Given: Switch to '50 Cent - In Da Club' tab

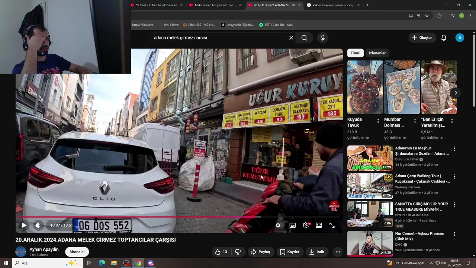Looking at the screenshot, I should click(x=155, y=5).
